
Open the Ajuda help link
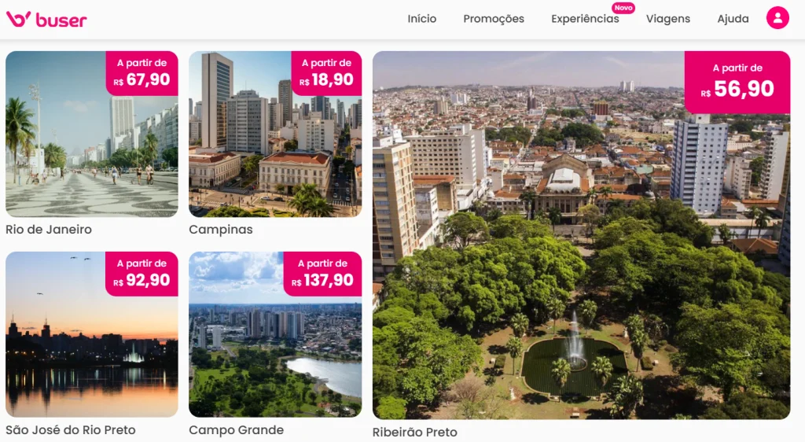(x=733, y=19)
